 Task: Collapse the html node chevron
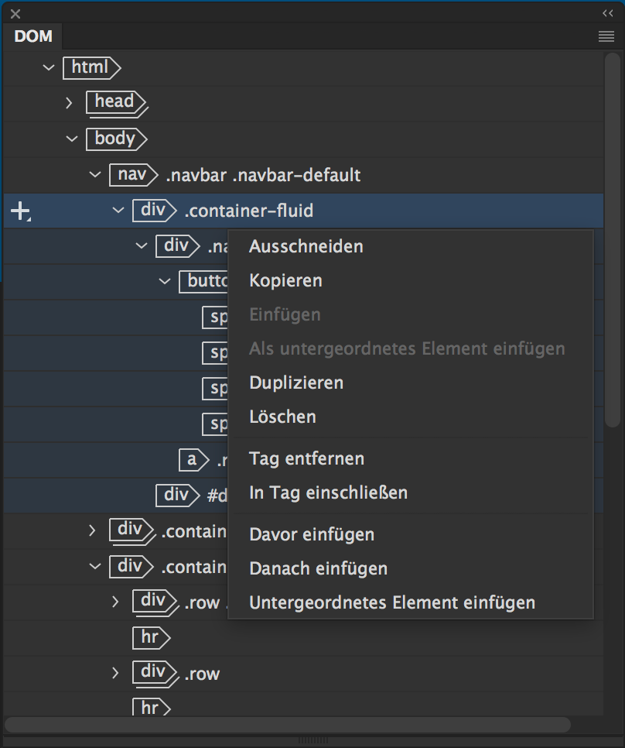click(49, 68)
